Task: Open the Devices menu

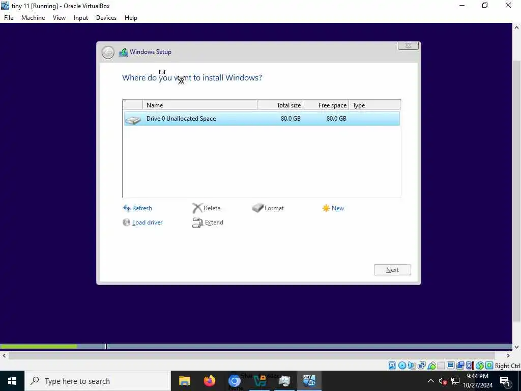Action: [x=106, y=18]
